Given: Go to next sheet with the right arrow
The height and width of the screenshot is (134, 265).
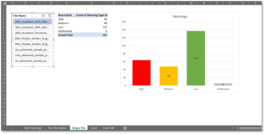Looking at the screenshot, I should tap(12, 128).
